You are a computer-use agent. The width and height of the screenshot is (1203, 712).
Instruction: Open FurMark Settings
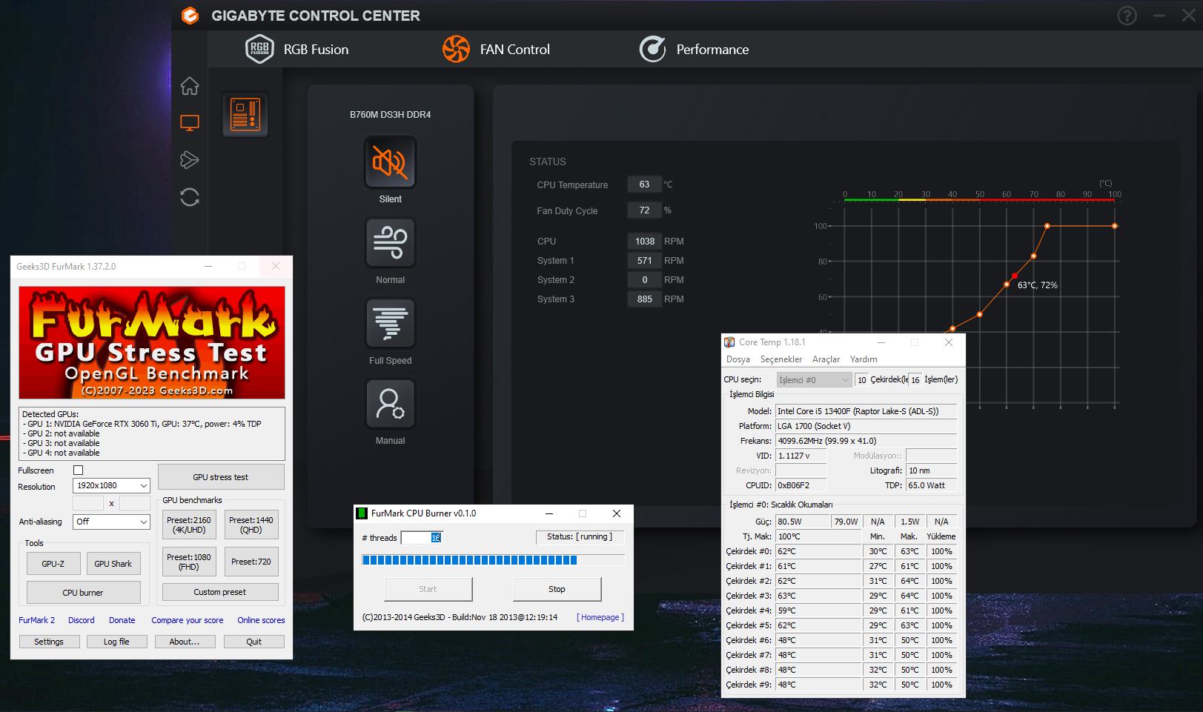[x=49, y=642]
